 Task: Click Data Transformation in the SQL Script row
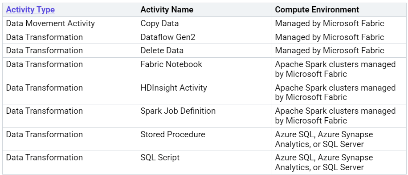(x=44, y=158)
